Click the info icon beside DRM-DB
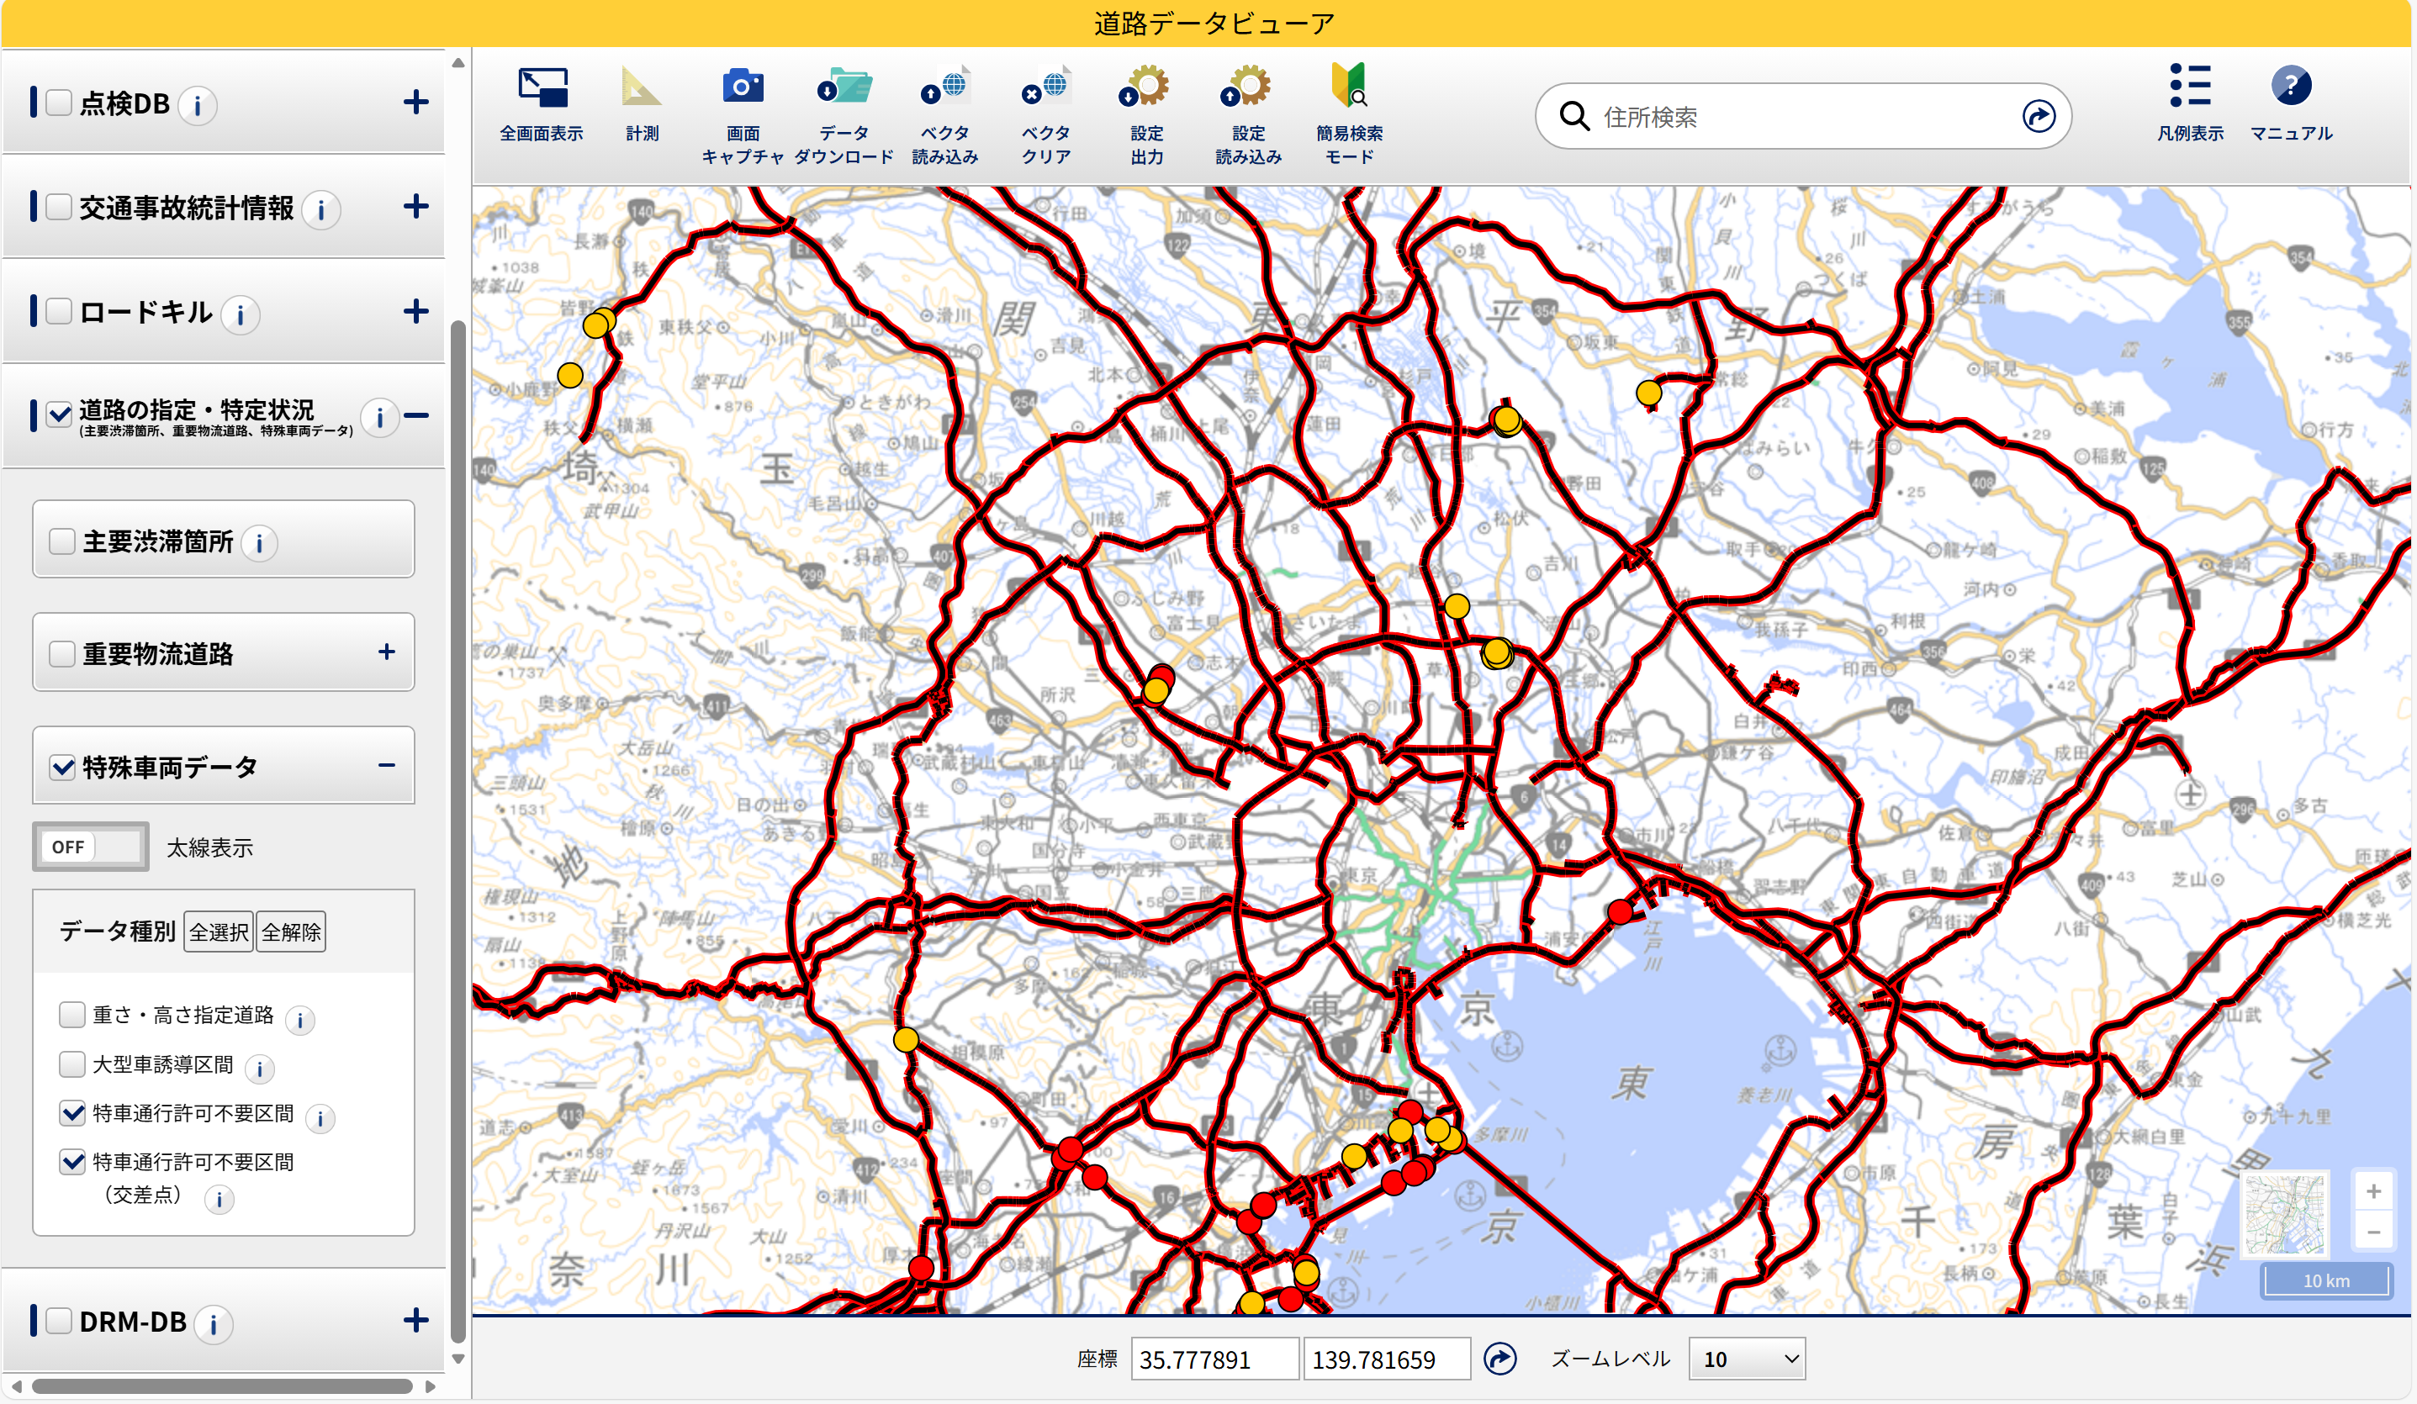This screenshot has width=2417, height=1404. [x=213, y=1323]
